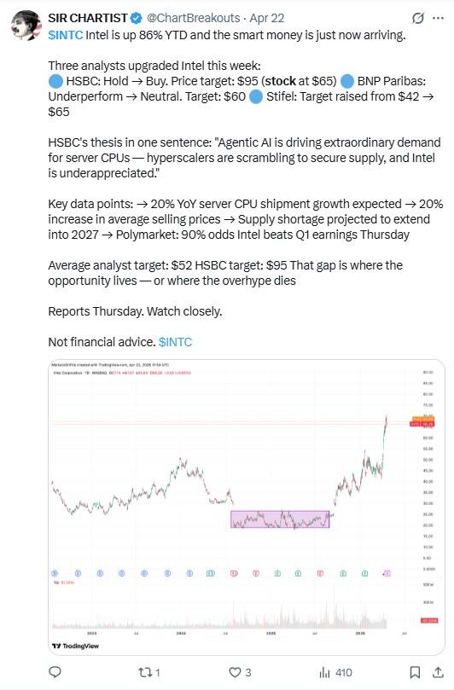Click the TradingView logo in the chart
Screen dimensions: 454x690
tap(75, 646)
